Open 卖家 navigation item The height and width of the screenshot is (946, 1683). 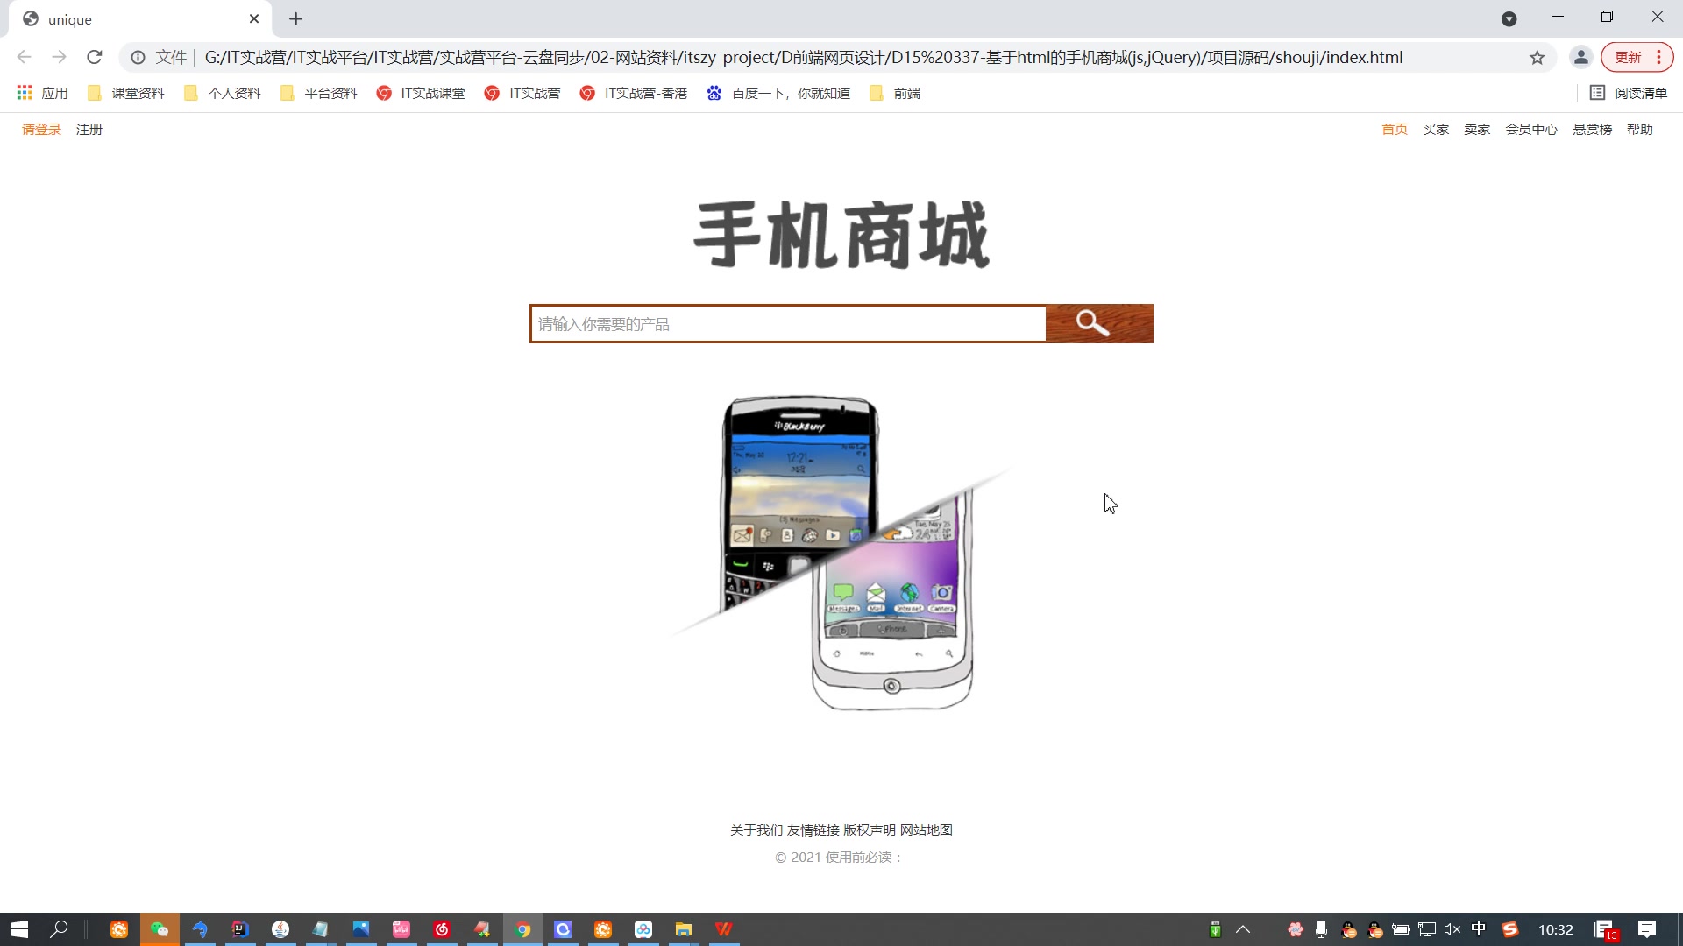tap(1477, 130)
